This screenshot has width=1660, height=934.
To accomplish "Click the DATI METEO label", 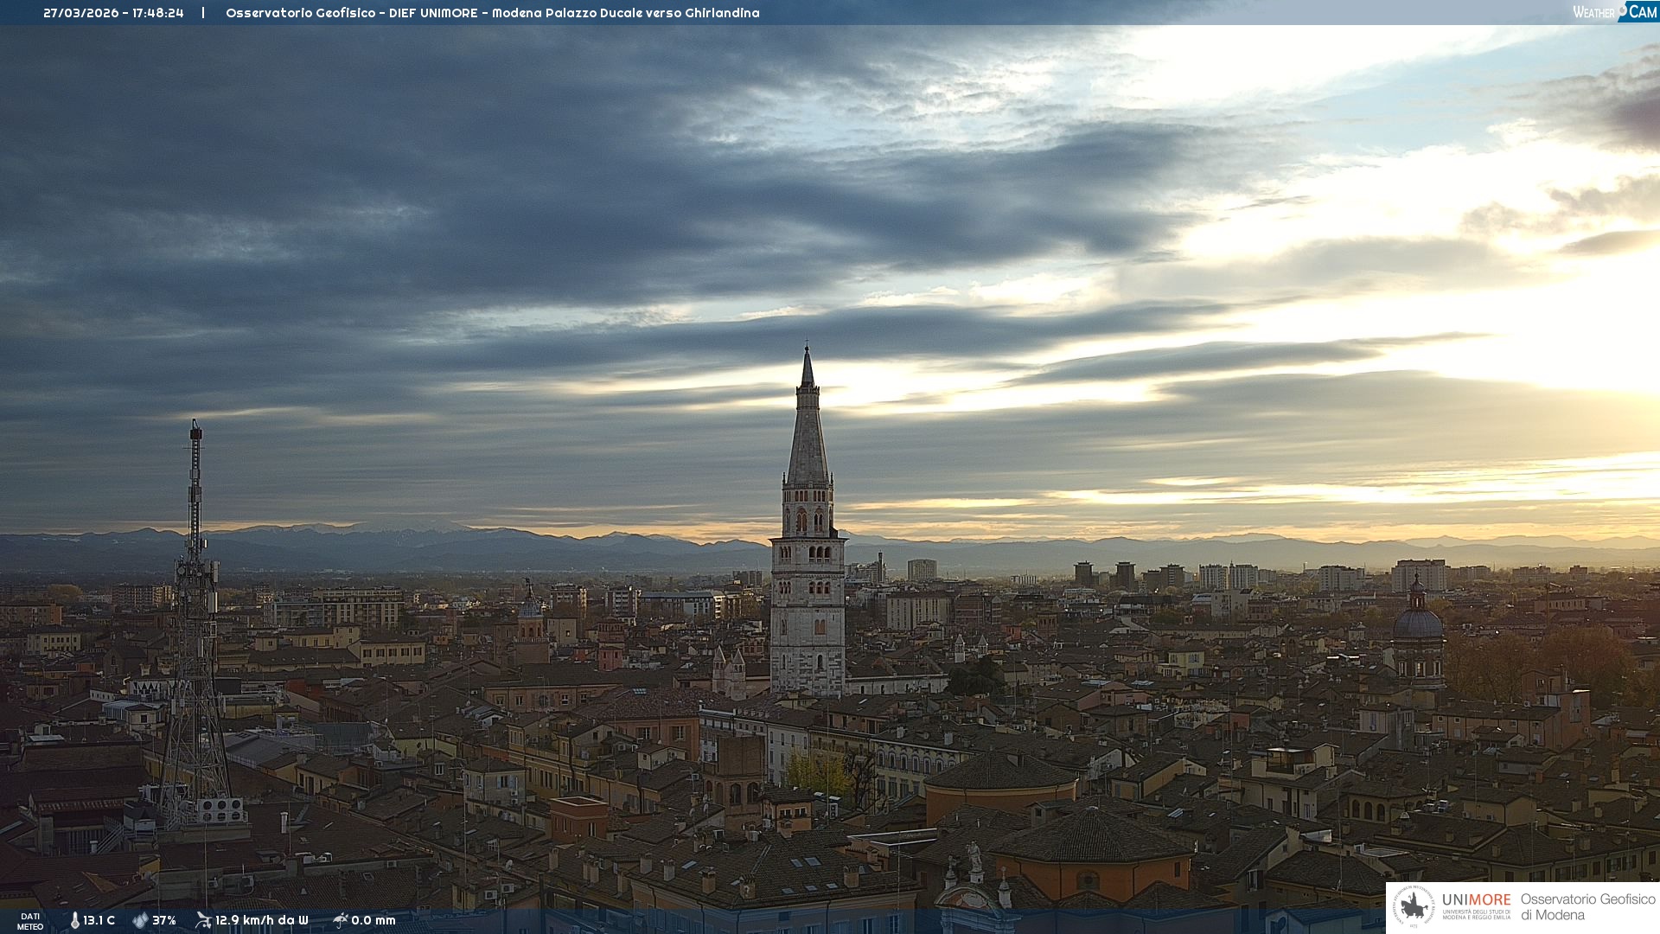I will click(x=30, y=921).
